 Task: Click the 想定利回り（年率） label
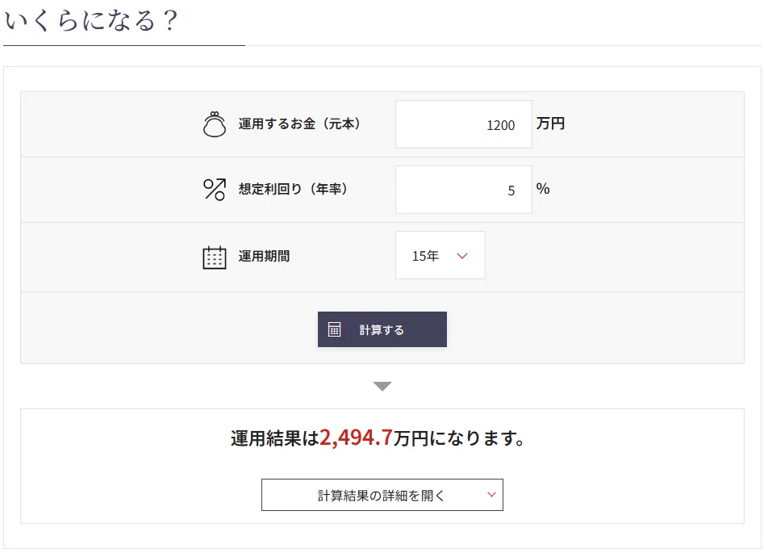tap(293, 189)
